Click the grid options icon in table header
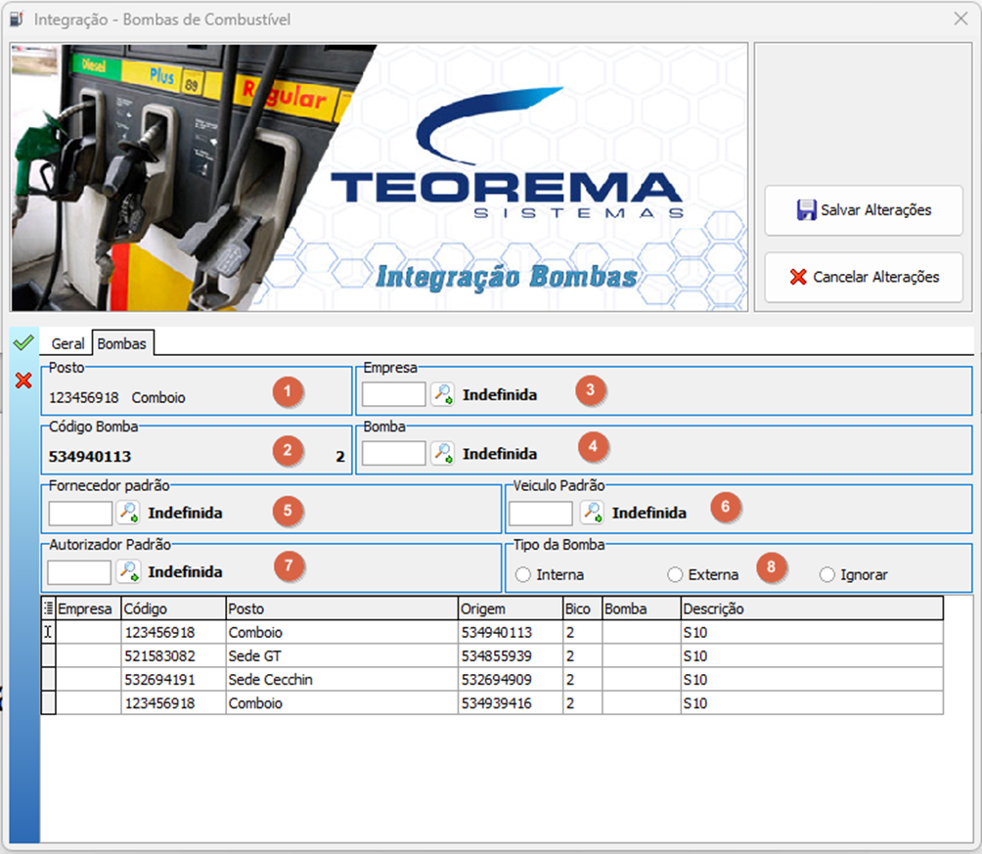This screenshot has height=854, width=982. point(48,608)
